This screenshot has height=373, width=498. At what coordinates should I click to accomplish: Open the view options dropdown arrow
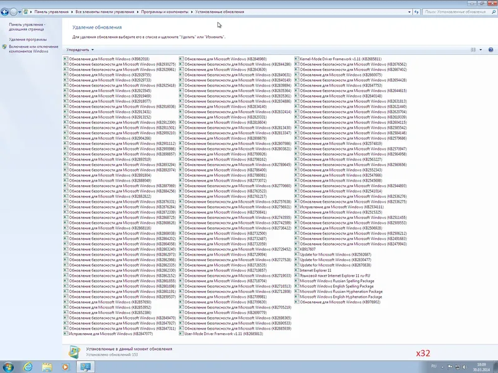tap(481, 50)
